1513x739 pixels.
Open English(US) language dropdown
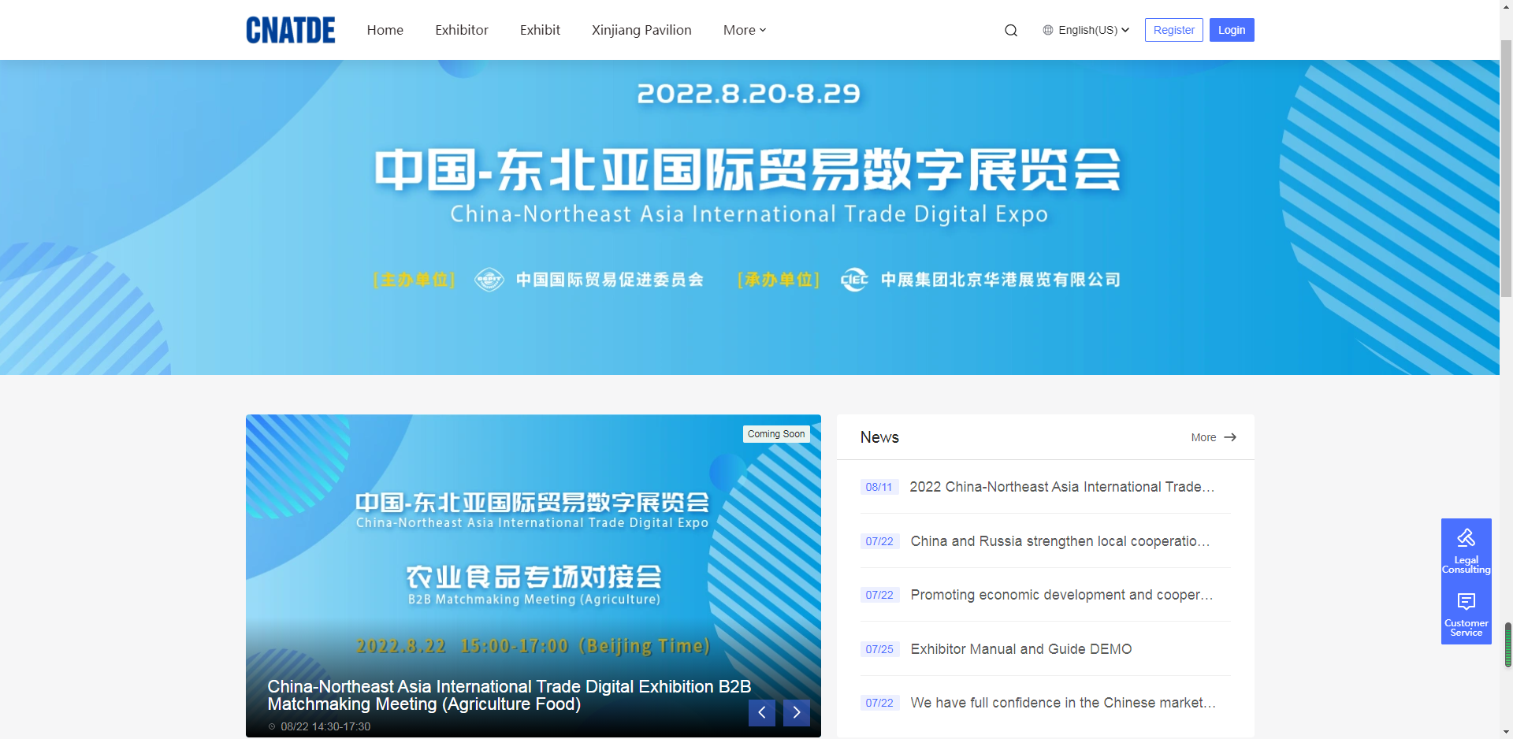click(x=1087, y=30)
